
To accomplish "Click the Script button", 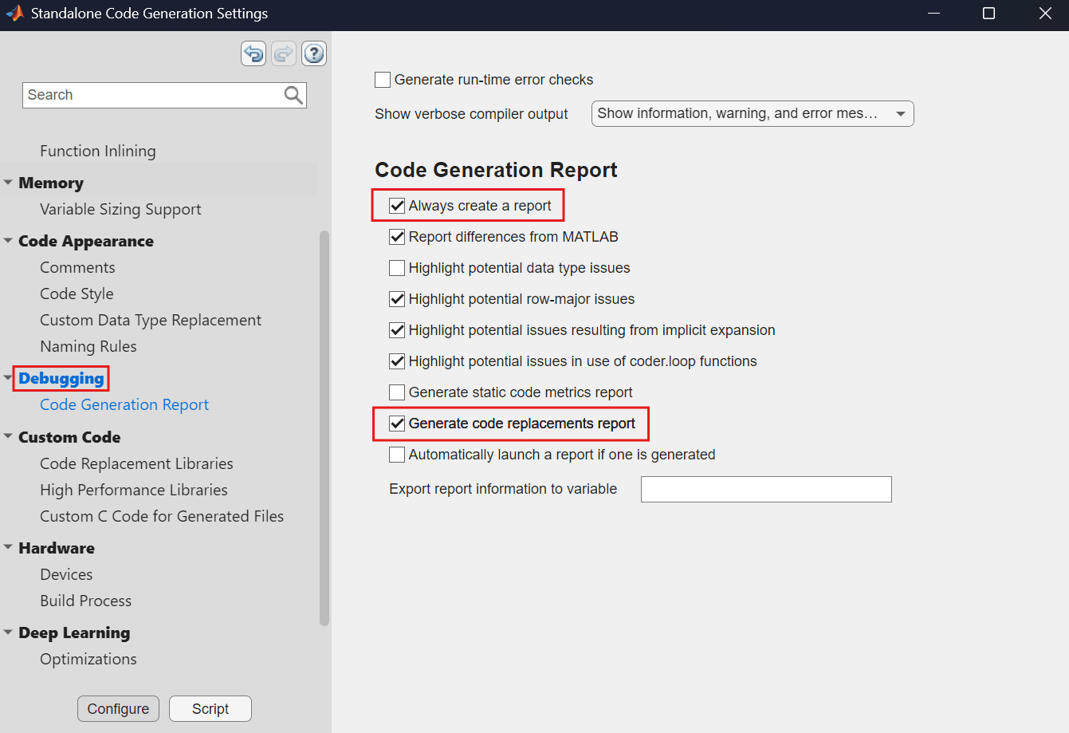I will [x=210, y=708].
